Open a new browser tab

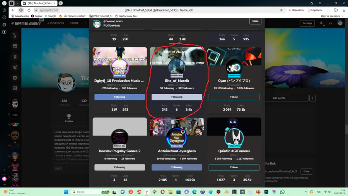[x=61, y=3]
